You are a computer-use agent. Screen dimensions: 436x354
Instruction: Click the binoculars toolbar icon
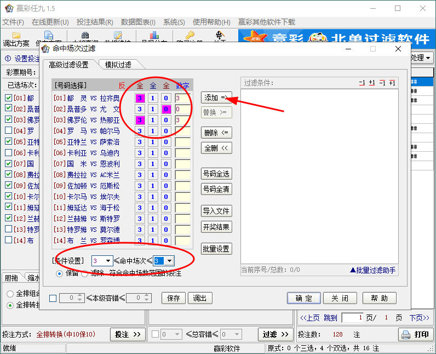click(85, 35)
